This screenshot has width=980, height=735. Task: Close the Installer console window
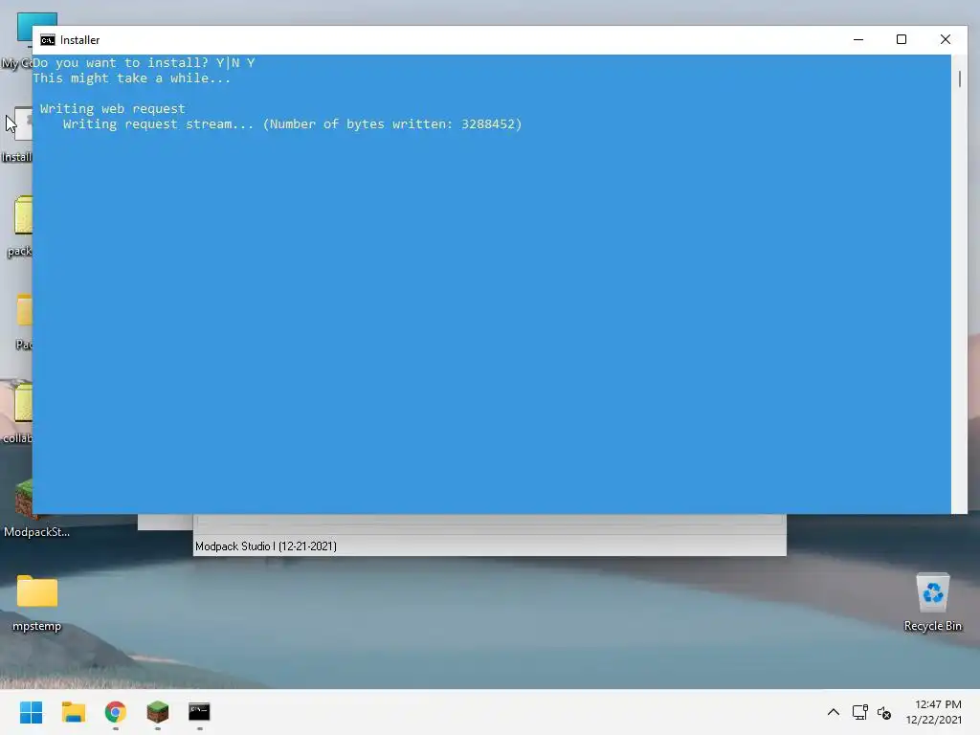point(945,39)
